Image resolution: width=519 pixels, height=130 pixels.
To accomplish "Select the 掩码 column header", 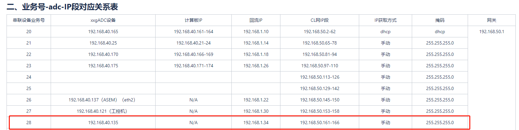I will (x=440, y=20).
